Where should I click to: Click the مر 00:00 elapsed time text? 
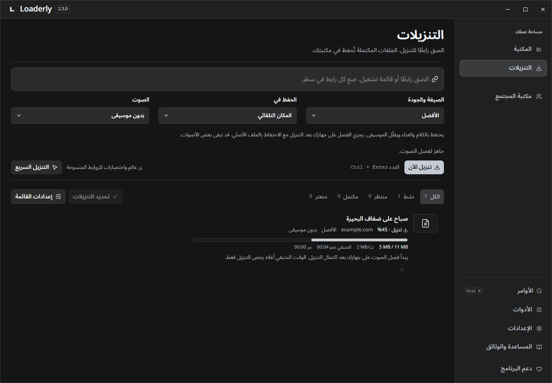coord(303,247)
